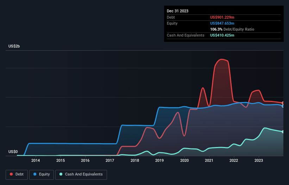Click the US$847.653m equity value
The width and height of the screenshot is (289, 185).
[222, 23]
